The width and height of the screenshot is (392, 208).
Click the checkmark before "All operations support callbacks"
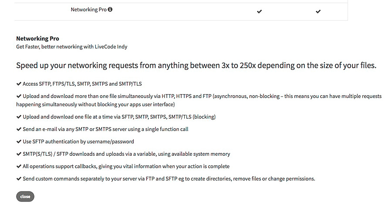tap(19, 166)
